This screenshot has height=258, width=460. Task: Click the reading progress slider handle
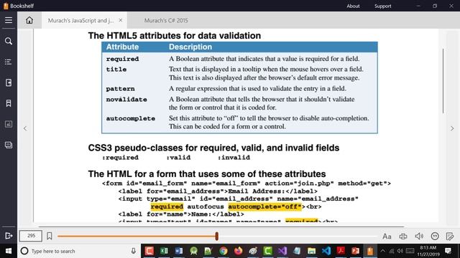click(x=217, y=236)
